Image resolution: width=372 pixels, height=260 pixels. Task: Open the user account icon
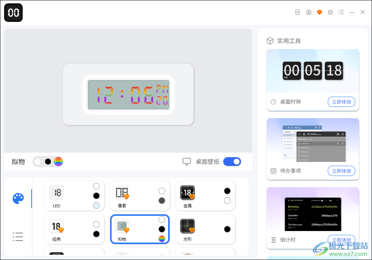point(309,12)
